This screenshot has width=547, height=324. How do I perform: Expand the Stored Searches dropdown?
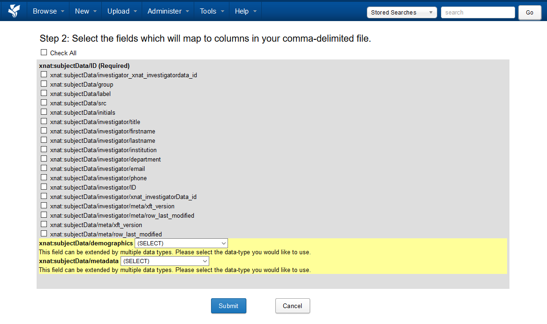402,13
